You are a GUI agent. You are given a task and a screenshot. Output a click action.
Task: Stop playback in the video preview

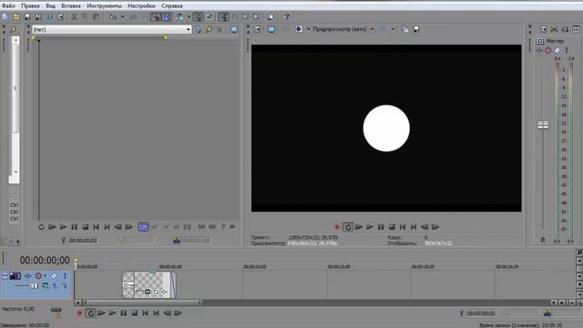[x=392, y=227]
